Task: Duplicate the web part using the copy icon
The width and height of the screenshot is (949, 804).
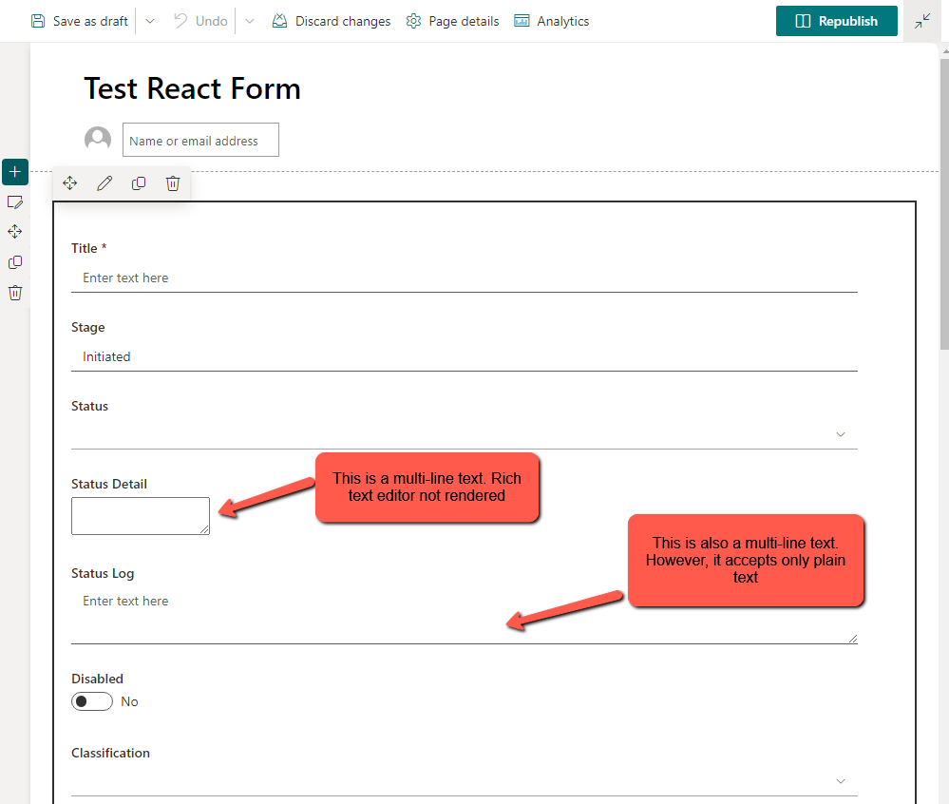Action: tap(139, 182)
